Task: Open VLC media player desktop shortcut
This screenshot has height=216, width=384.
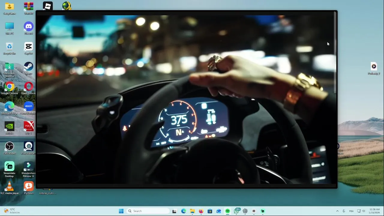Action: point(9,188)
